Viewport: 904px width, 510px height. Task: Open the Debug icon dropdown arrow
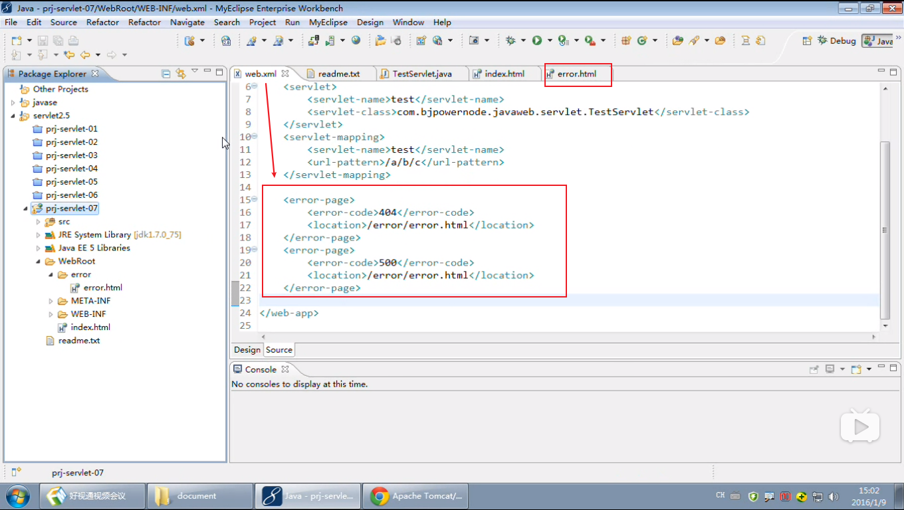click(x=523, y=41)
